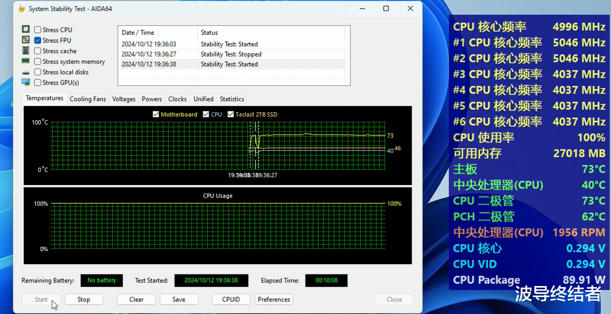The image size is (611, 314).
Task: Open the Statistics tab
Action: pyautogui.click(x=232, y=99)
